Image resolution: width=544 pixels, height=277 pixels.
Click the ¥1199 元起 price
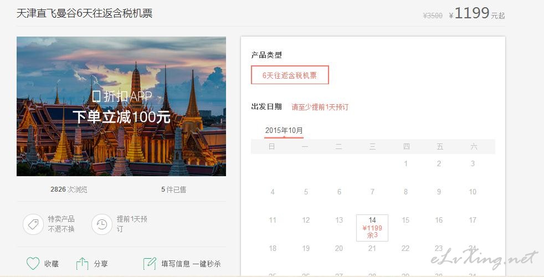[x=477, y=13]
